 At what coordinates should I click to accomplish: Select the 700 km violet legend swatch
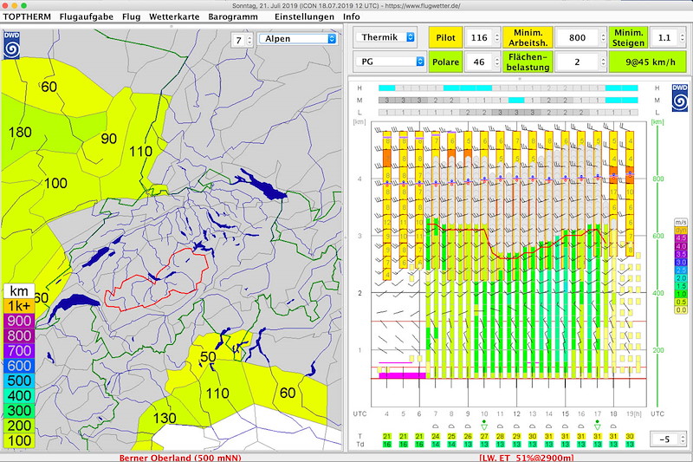coord(19,351)
